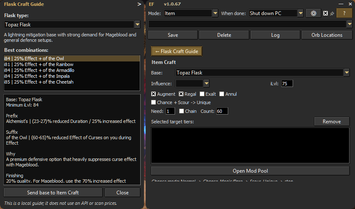355x209 pixels.
Task: Select 'of the Cheetah' combination
Action: 72,82
